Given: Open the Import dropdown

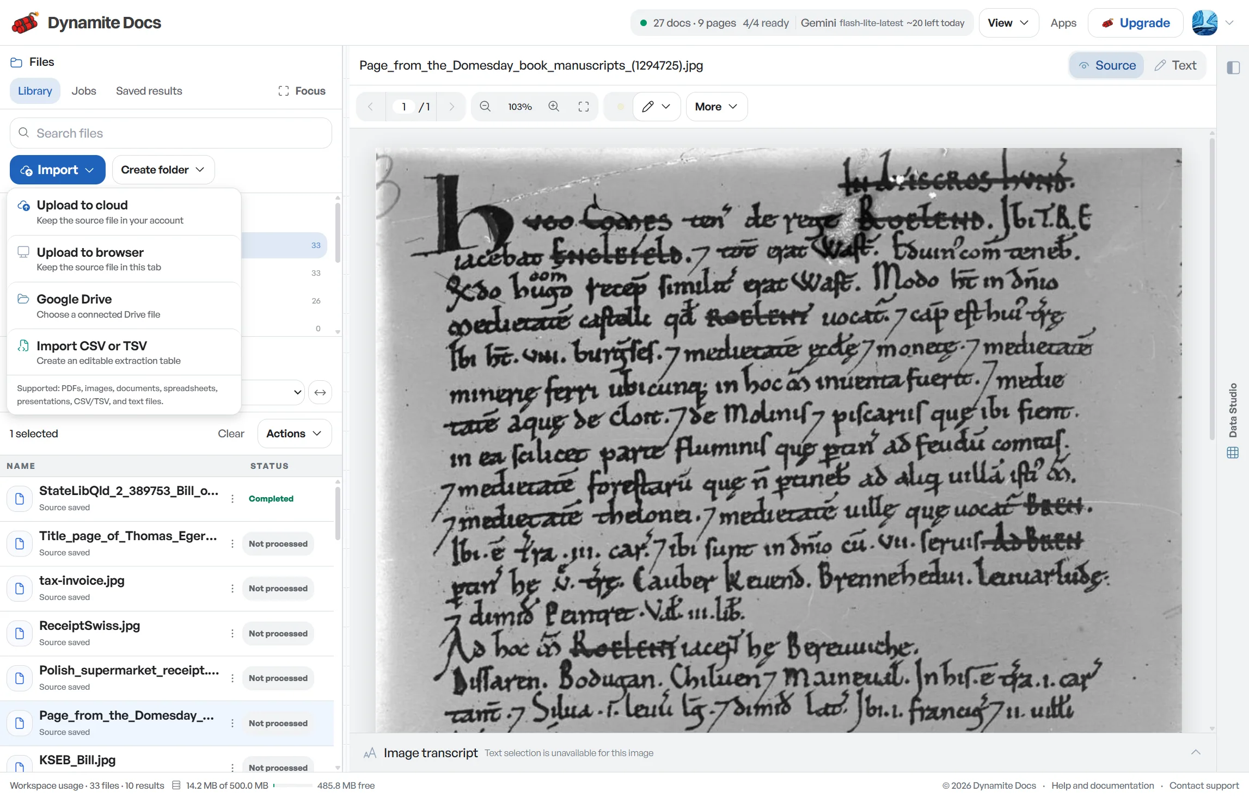Looking at the screenshot, I should 58,170.
